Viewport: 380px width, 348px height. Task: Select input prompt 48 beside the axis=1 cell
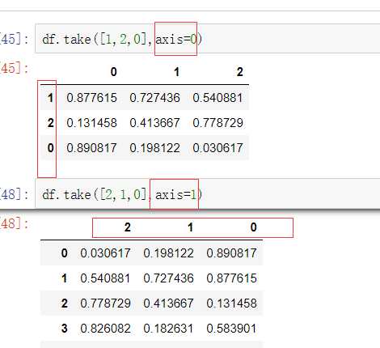14,194
